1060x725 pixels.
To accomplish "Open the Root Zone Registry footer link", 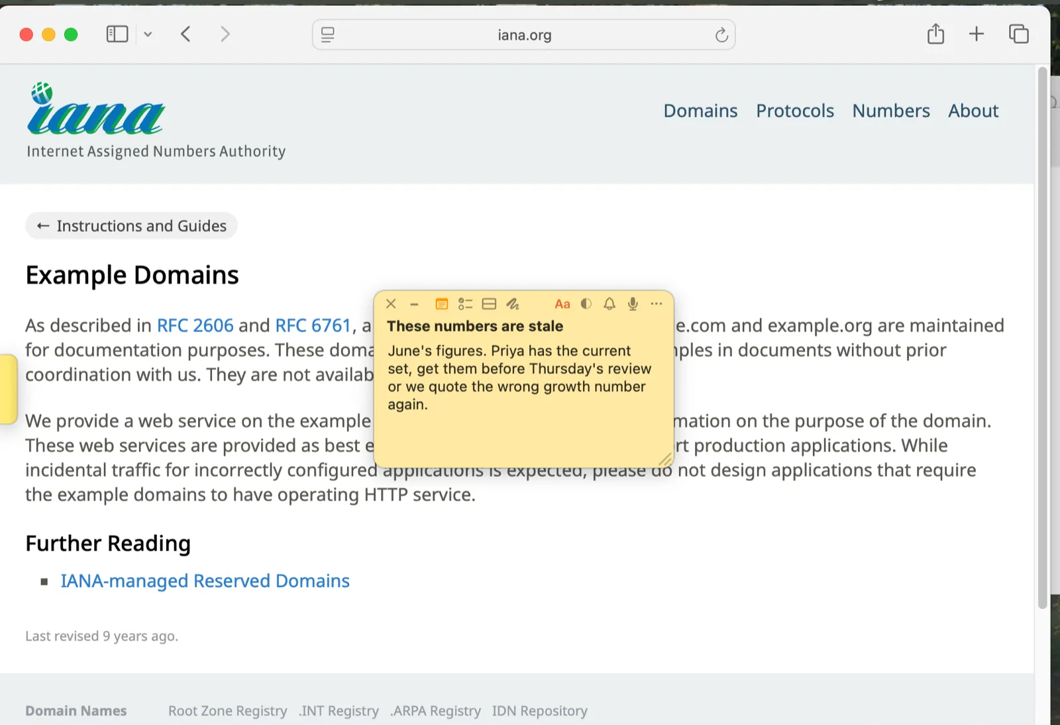I will (228, 711).
